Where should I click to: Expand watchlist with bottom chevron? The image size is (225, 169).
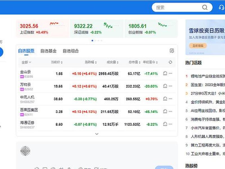pos(97,134)
